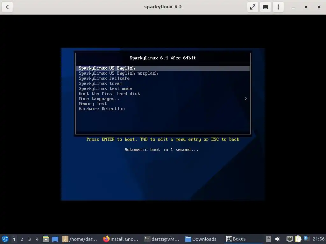Viewport: 326px width, 244px height.
Task: Open the LXQt start menu icon
Action: pyautogui.click(x=5, y=239)
